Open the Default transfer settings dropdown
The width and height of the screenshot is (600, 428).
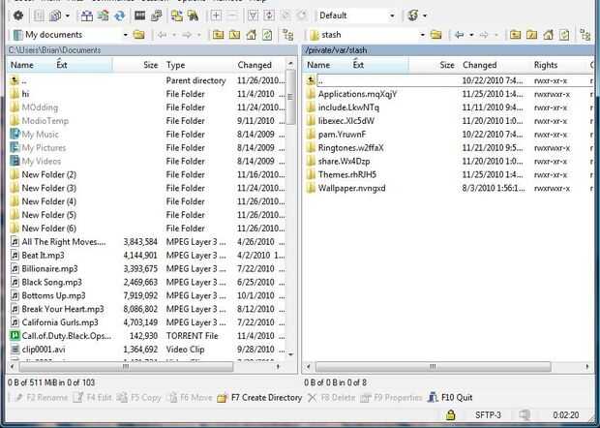pos(392,16)
